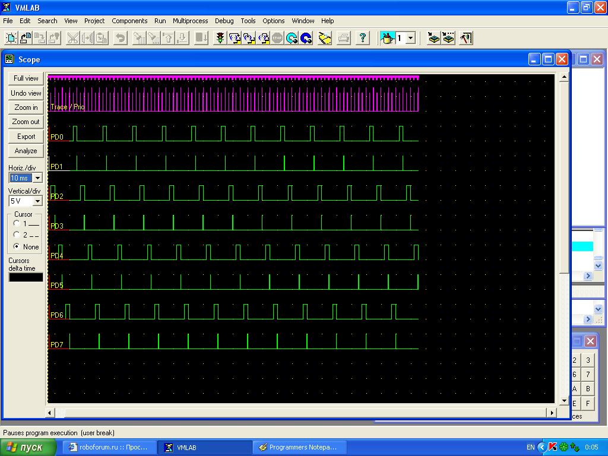
Task: Click the Zoom in button
Action: click(x=26, y=107)
